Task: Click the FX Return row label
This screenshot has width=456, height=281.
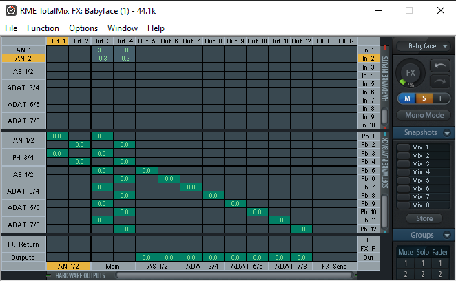Action: 23,244
